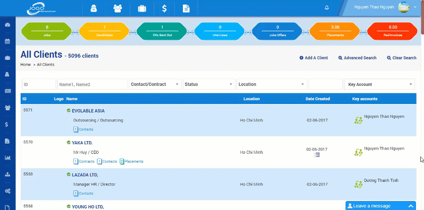Click the Key accounts column header

[x=365, y=99]
